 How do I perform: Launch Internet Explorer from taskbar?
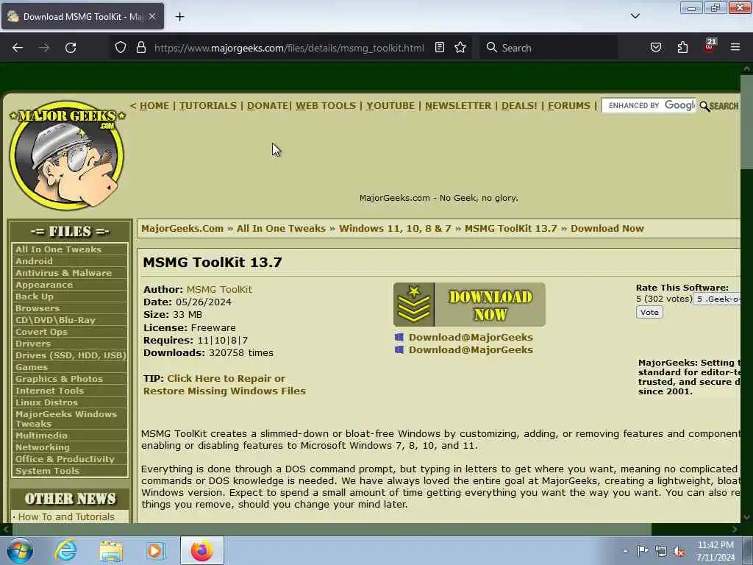coord(65,550)
